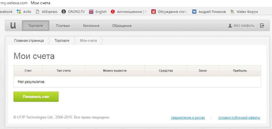The height and width of the screenshot is (129, 272).
Task: Click the my.welexa.com address text
Action: pyautogui.click(x=14, y=3)
